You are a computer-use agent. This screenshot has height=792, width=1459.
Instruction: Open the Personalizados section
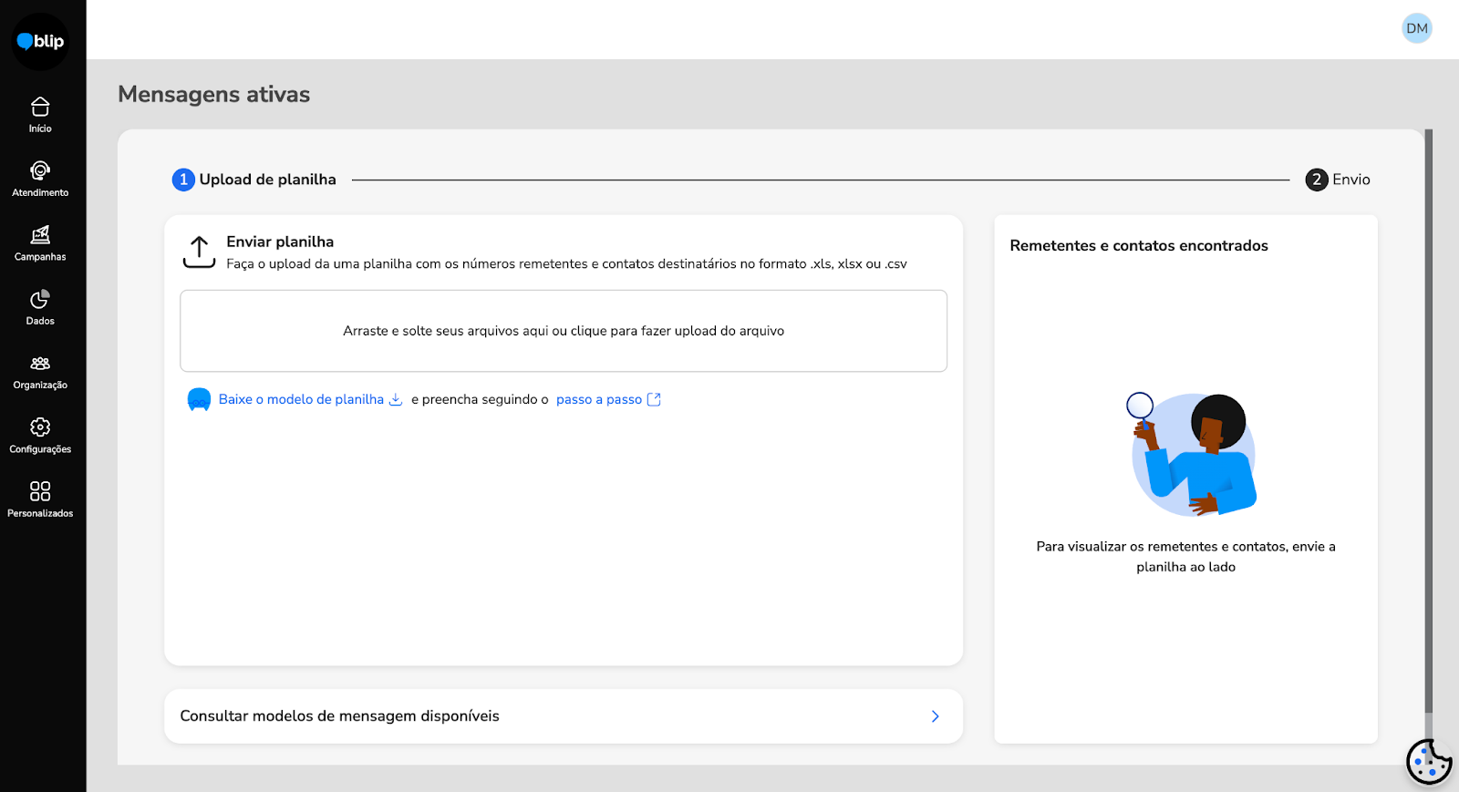(x=40, y=499)
